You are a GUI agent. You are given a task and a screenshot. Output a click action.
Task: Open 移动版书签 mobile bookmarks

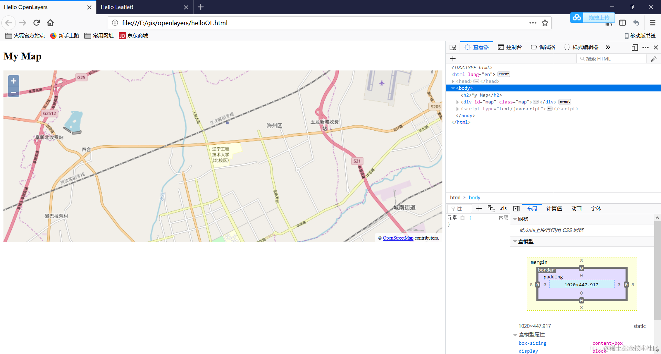640,36
